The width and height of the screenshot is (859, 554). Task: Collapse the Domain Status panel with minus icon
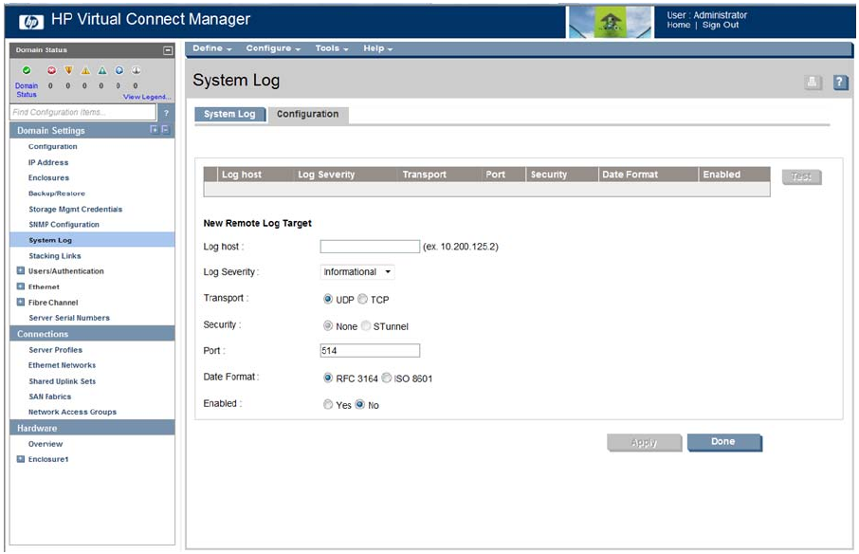coord(168,50)
